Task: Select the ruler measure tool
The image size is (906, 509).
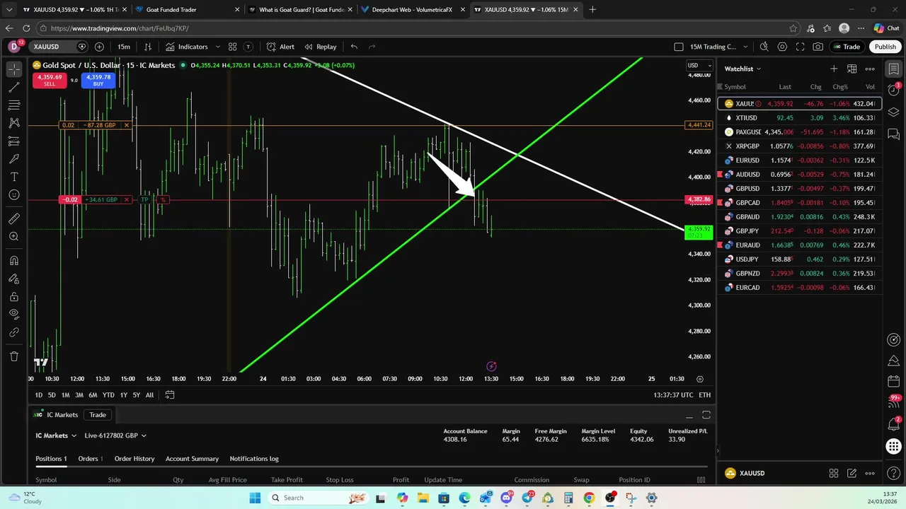Action: [14, 219]
